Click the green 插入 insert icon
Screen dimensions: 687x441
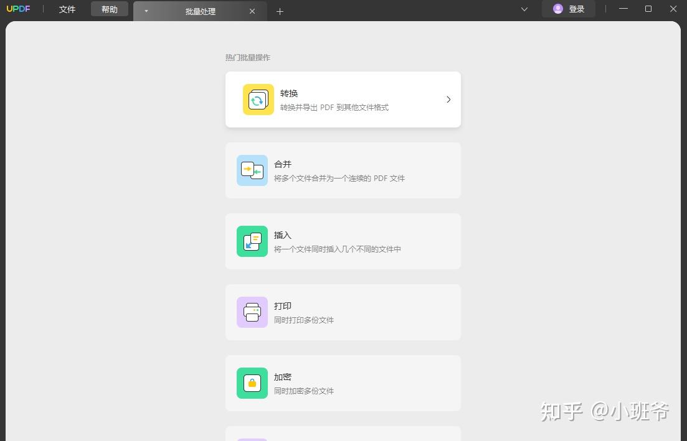[x=252, y=241]
